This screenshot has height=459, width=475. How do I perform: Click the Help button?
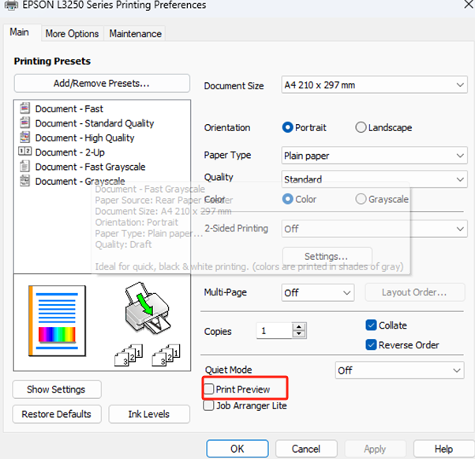pos(443,449)
